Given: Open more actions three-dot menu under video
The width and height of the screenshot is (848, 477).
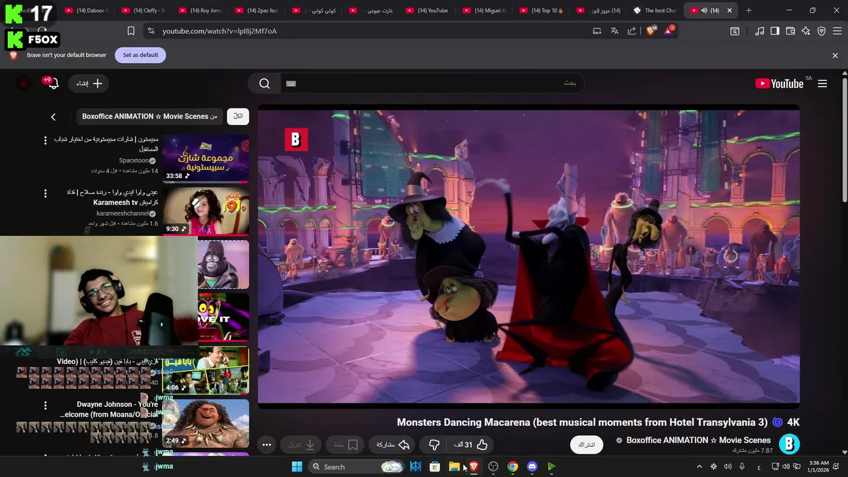Looking at the screenshot, I should tap(266, 445).
